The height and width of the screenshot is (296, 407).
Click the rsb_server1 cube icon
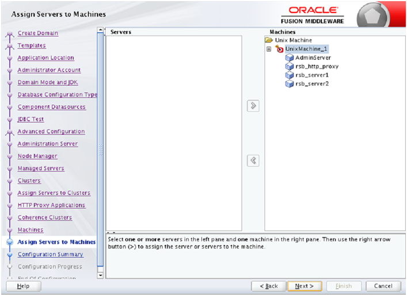click(x=290, y=75)
